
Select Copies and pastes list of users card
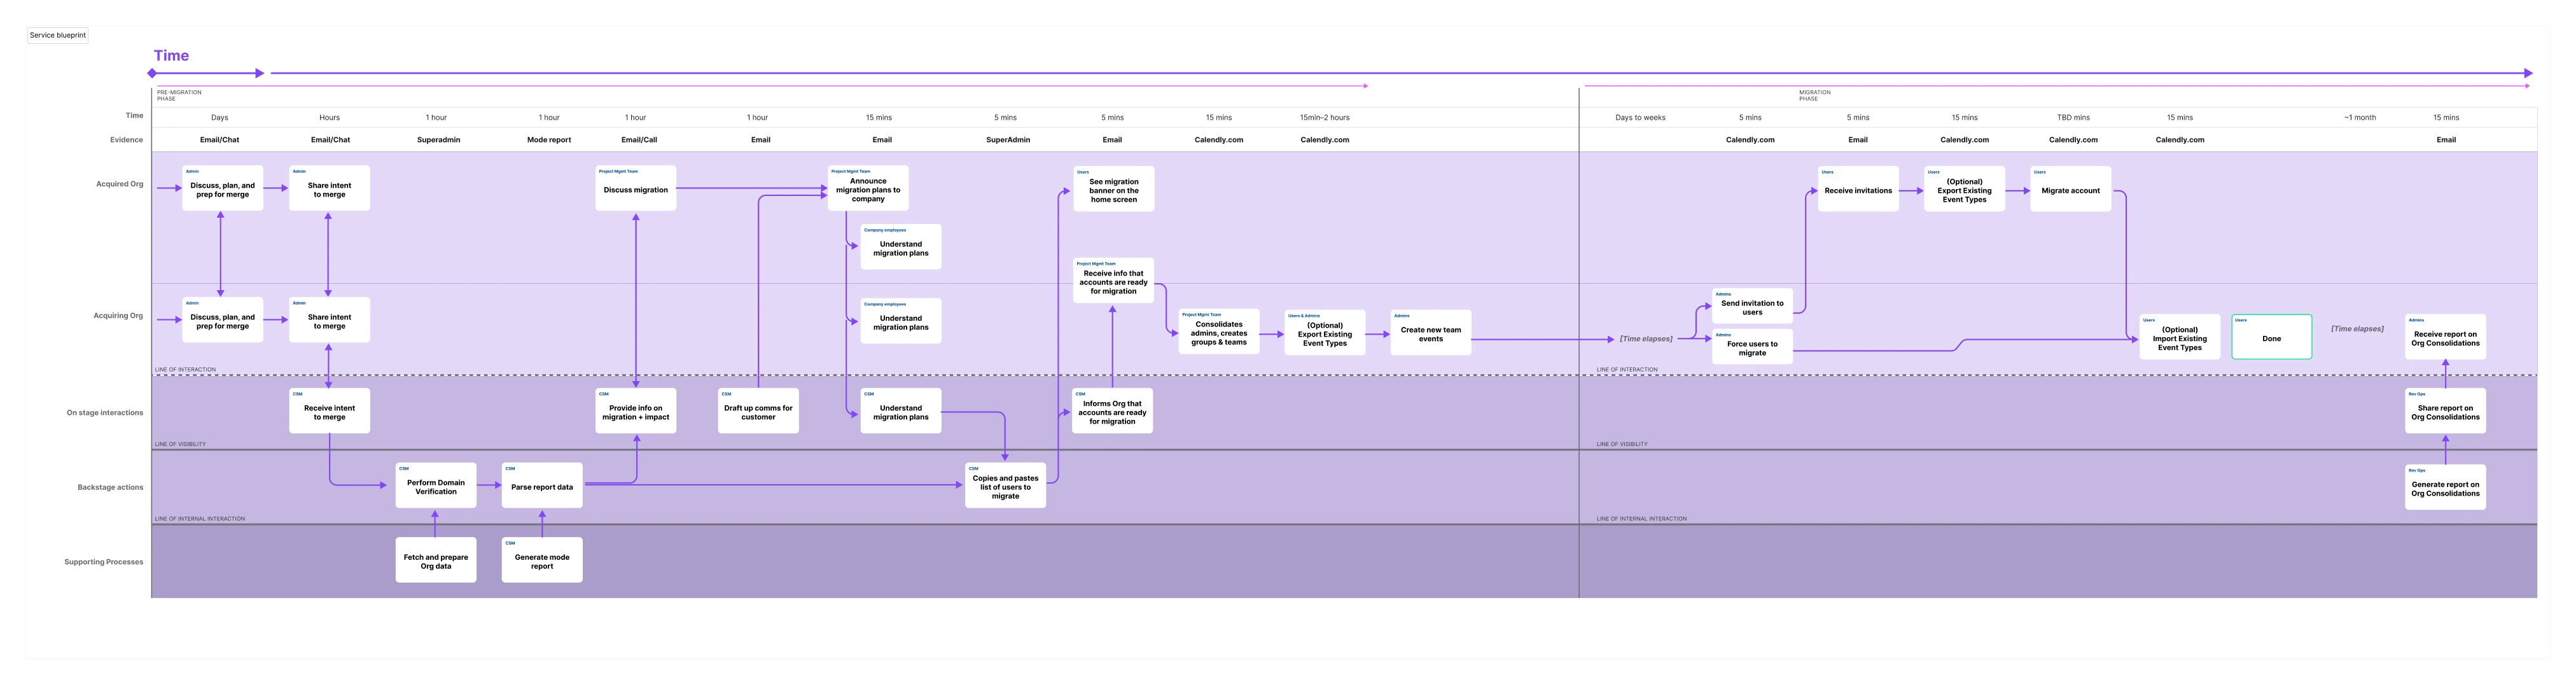click(x=1005, y=485)
